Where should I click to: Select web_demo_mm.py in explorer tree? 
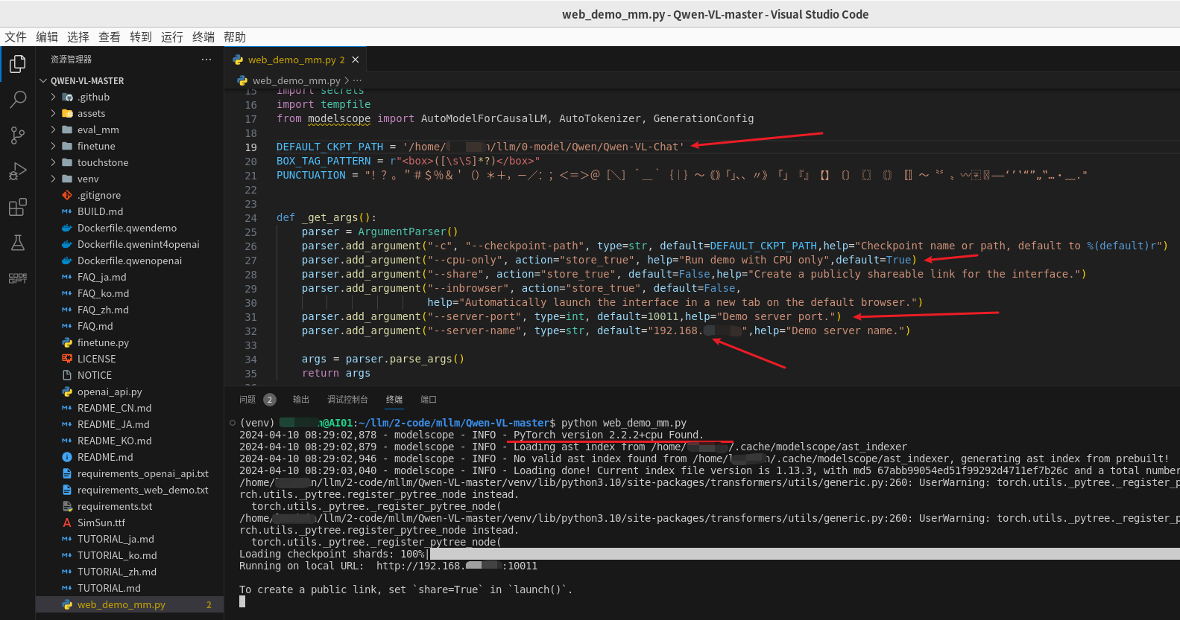[130, 604]
